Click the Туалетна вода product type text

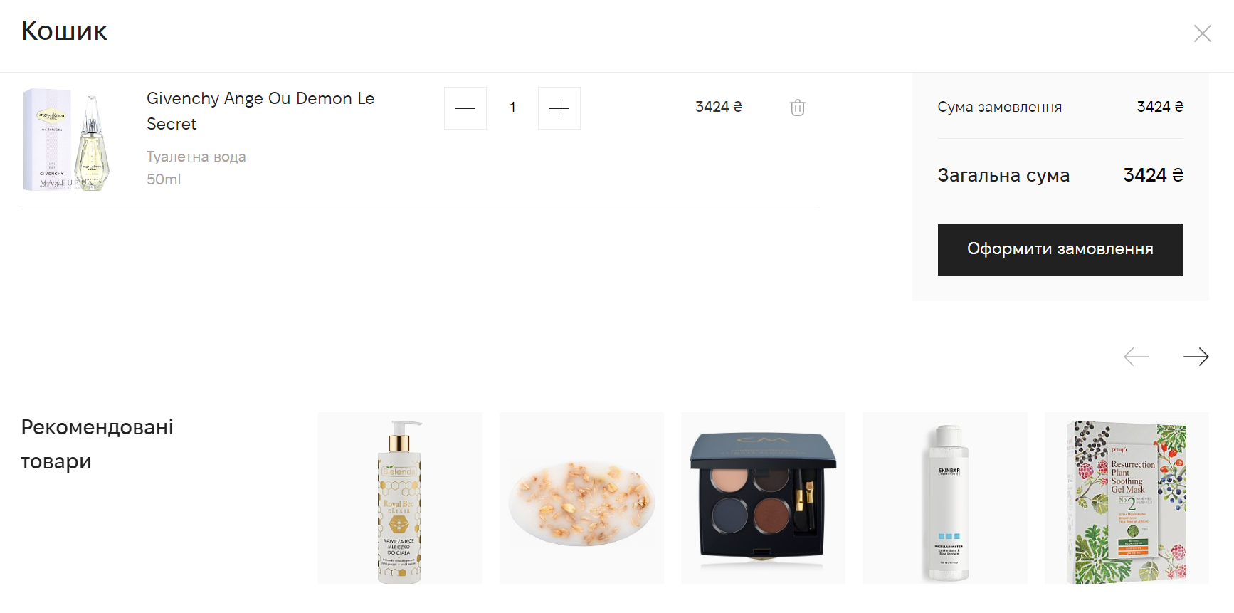tap(196, 157)
